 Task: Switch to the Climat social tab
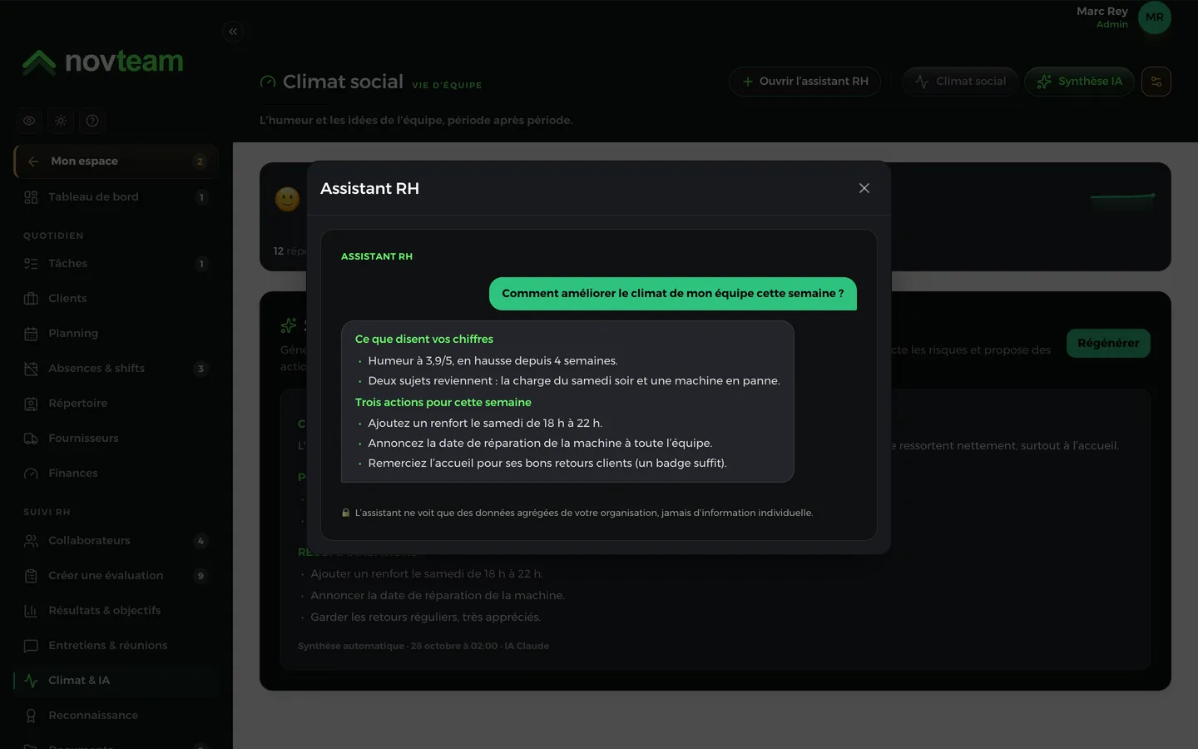[x=960, y=82]
